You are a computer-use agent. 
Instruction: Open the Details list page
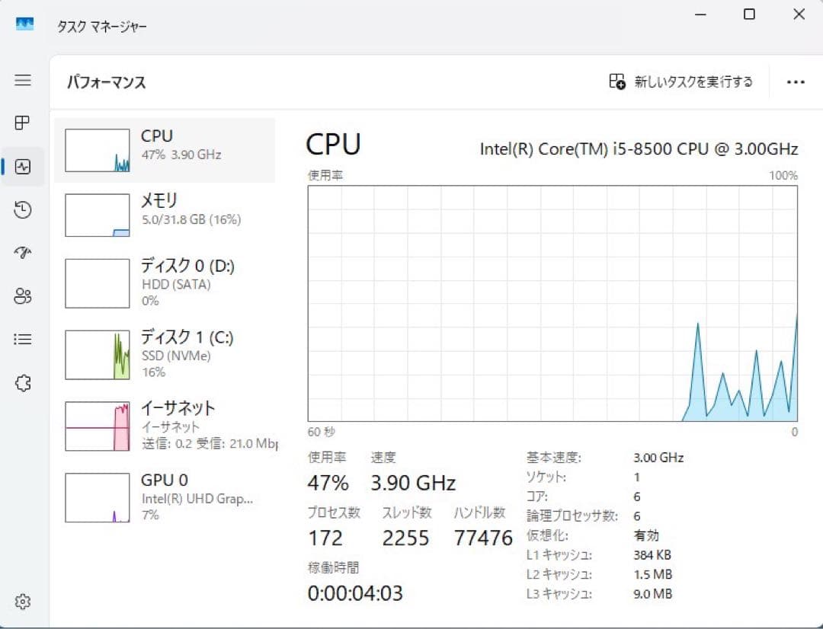(x=23, y=339)
